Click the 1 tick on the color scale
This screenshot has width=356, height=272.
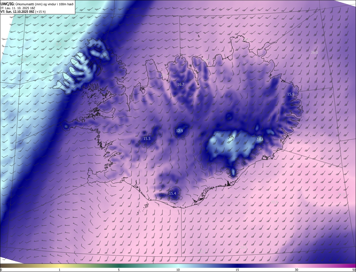[x=60, y=270]
